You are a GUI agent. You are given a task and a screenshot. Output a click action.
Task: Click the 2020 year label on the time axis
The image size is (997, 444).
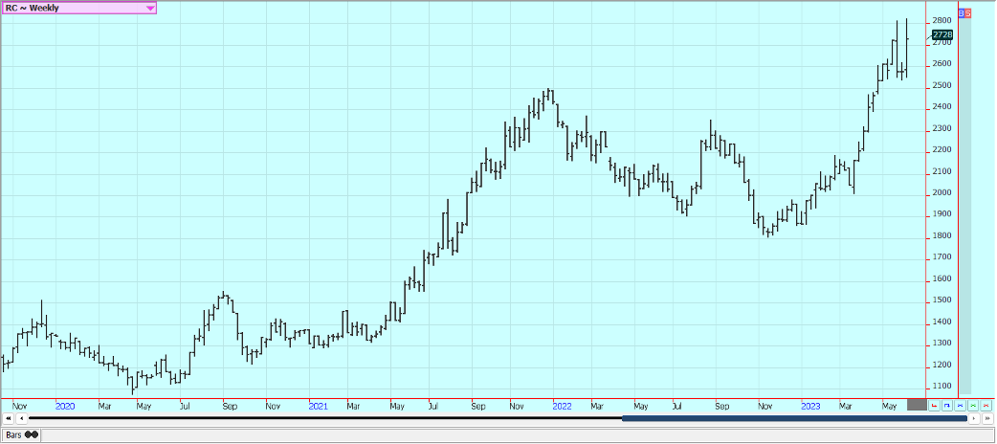pos(65,405)
